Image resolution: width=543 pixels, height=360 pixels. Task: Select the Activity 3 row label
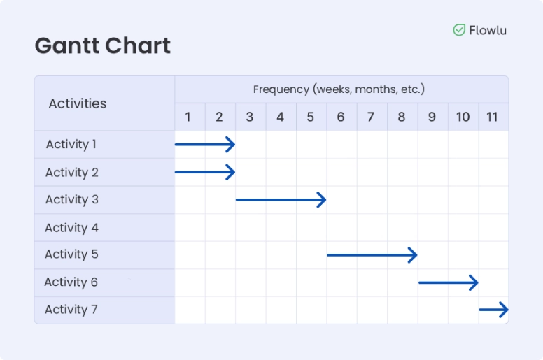pyautogui.click(x=72, y=200)
